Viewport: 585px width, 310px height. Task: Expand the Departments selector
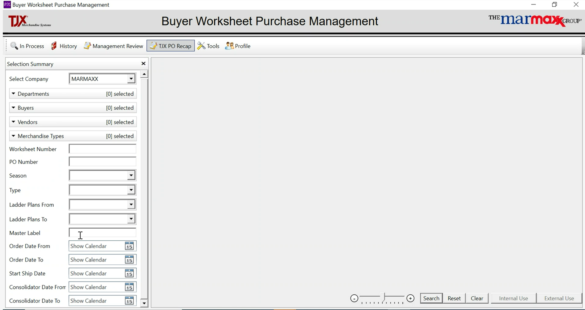coord(73,94)
